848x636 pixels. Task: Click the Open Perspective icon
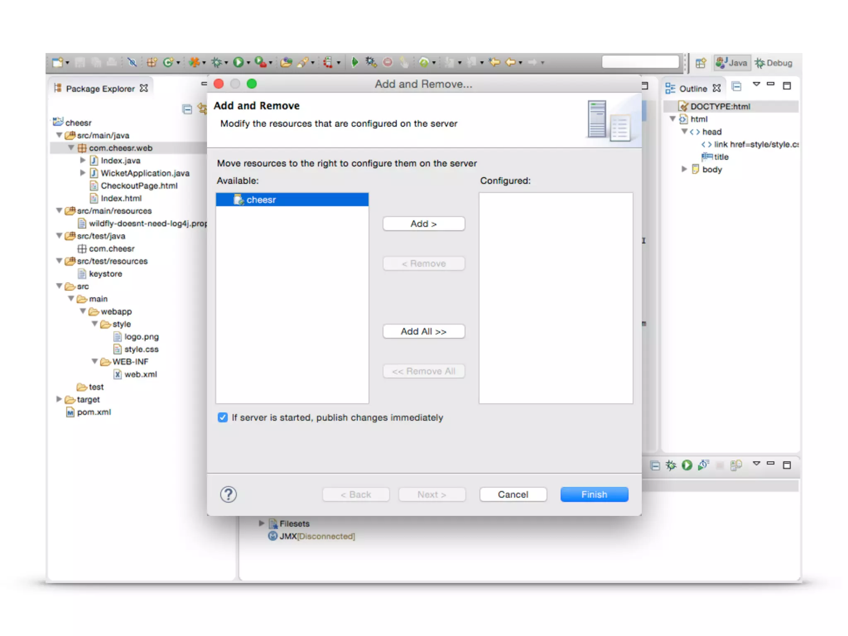(x=701, y=63)
